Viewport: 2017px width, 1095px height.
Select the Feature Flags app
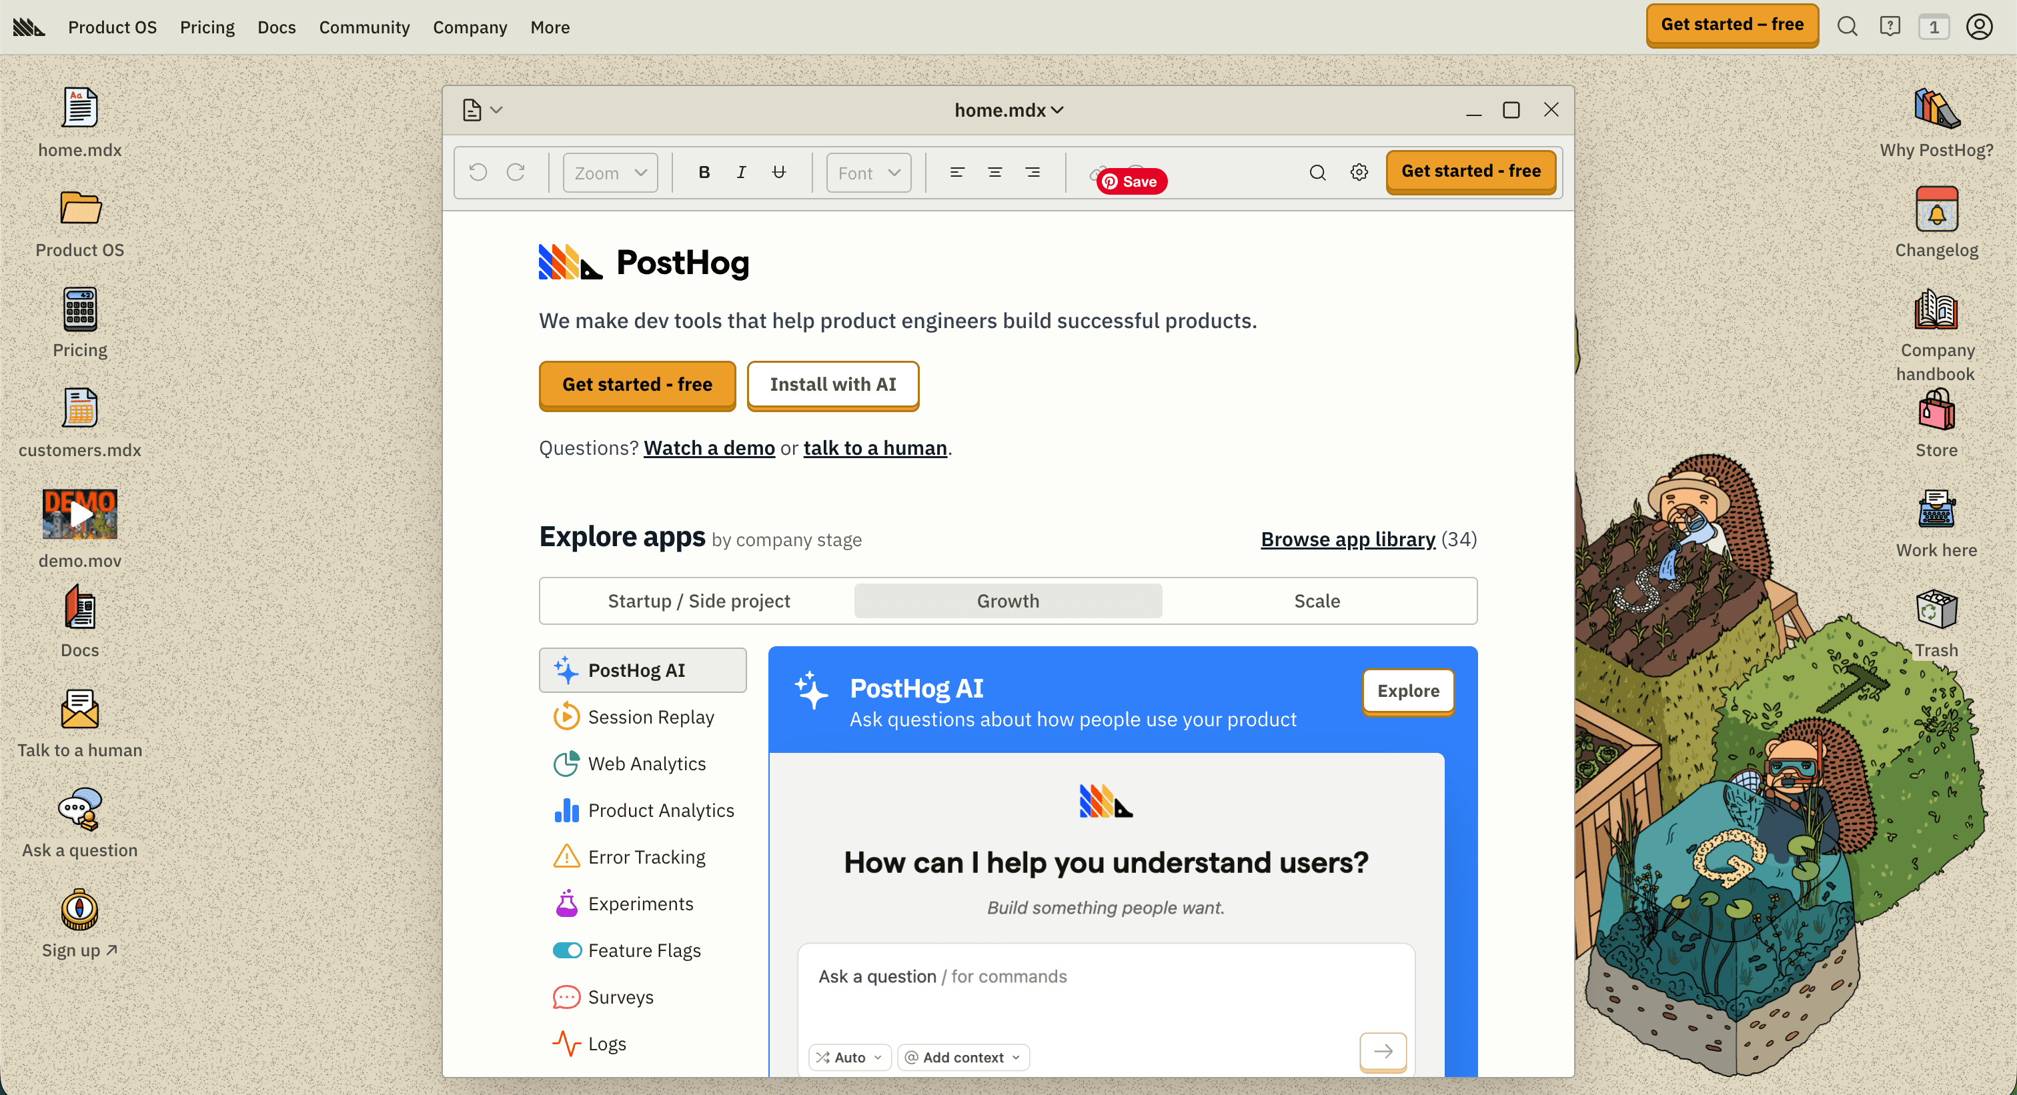(x=644, y=950)
